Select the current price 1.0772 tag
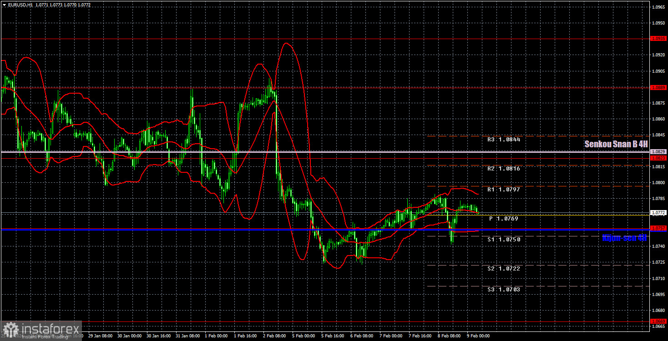 (659, 212)
